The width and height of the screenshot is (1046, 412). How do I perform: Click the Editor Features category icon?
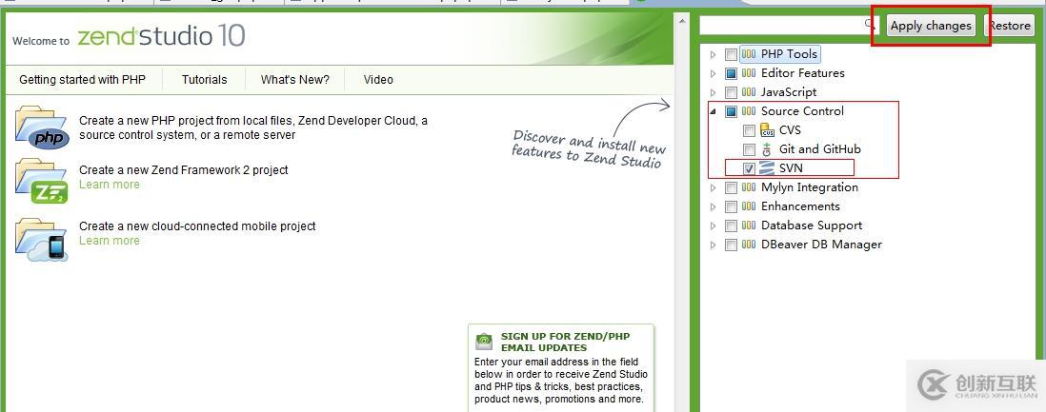[749, 73]
